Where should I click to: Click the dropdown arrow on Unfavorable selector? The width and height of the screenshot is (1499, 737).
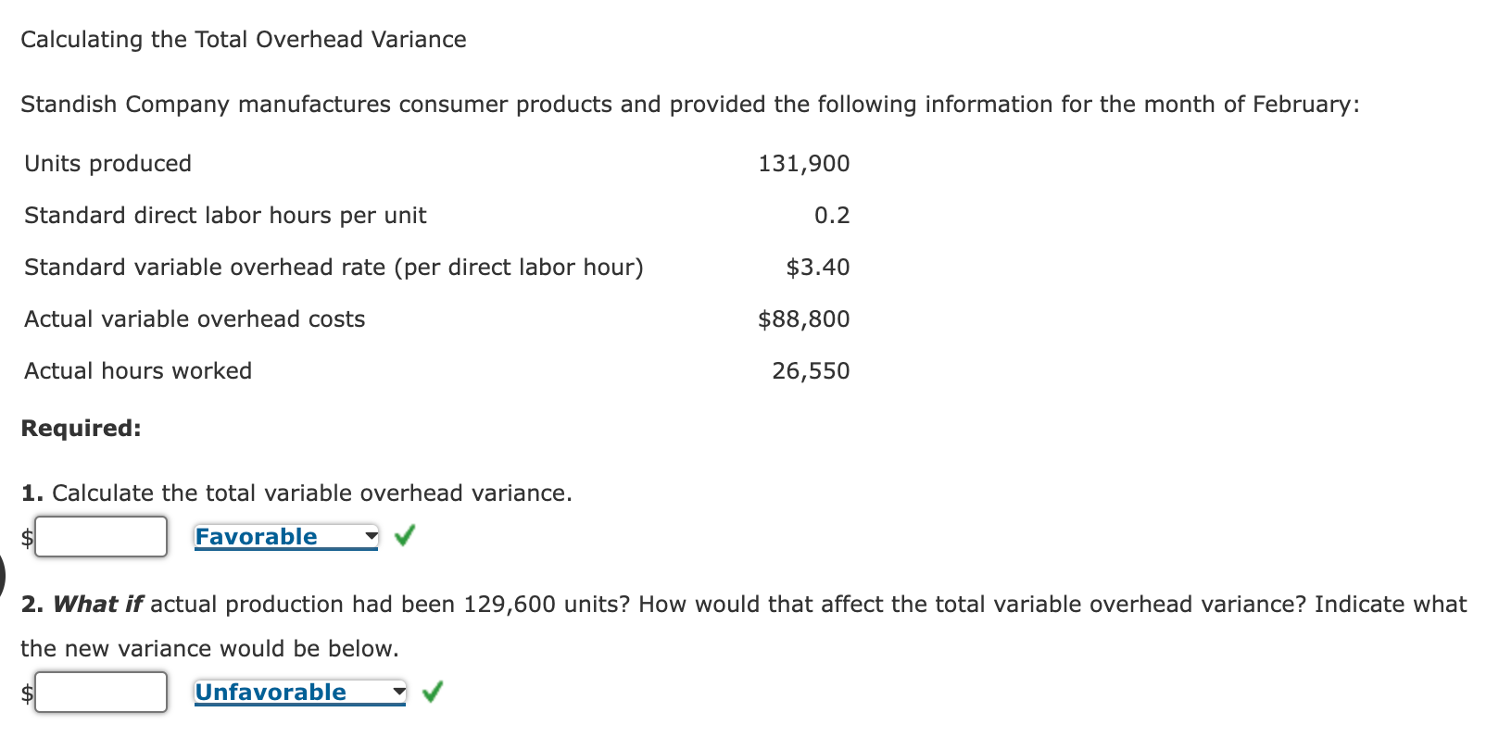(x=397, y=693)
